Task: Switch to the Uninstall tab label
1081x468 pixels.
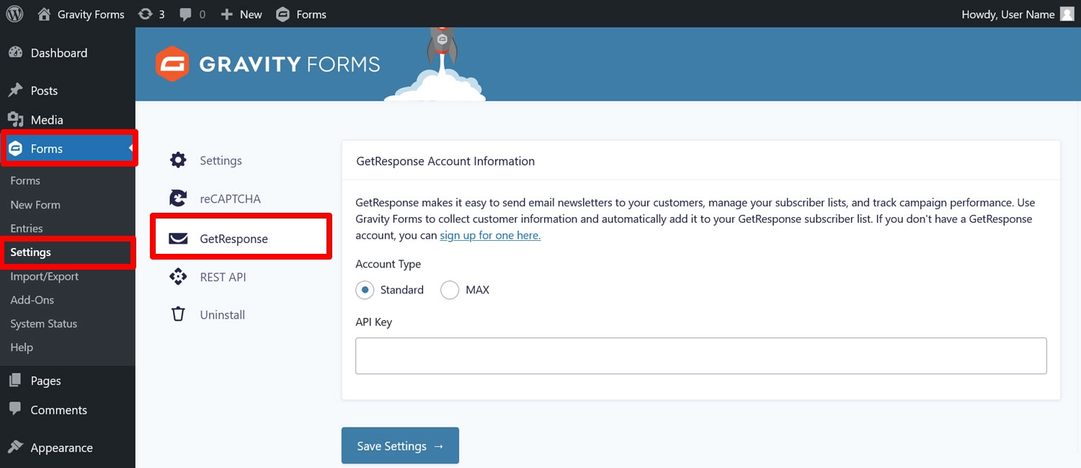Action: click(223, 314)
